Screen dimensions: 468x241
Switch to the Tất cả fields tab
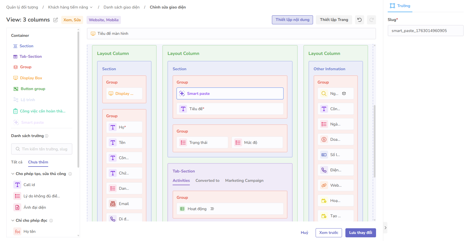[17, 162]
